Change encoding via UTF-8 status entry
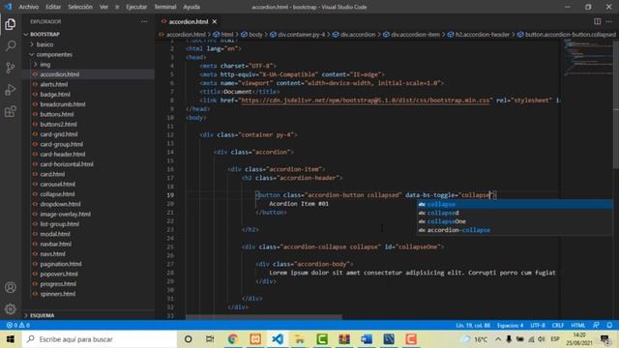Screen dimensions: 619x348 point(538,325)
